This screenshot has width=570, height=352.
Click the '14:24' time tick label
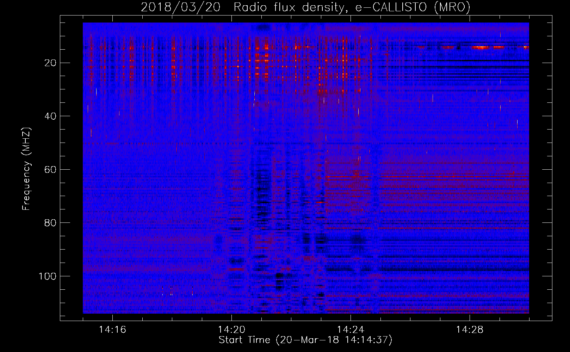[x=351, y=330]
